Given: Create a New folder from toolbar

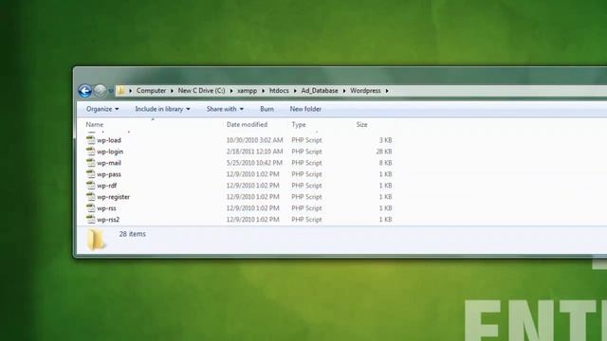Looking at the screenshot, I should click(x=305, y=109).
